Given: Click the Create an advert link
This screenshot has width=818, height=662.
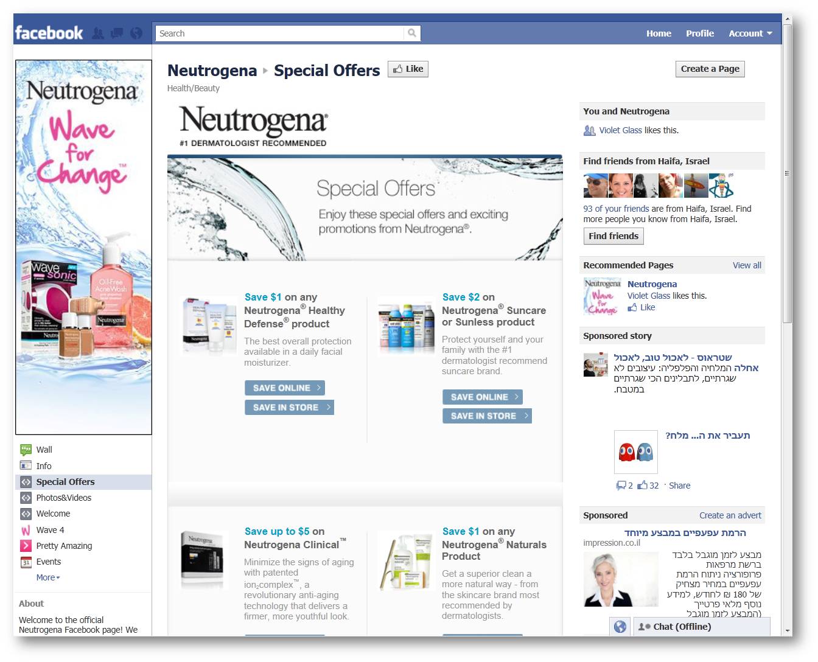Looking at the screenshot, I should point(730,515).
